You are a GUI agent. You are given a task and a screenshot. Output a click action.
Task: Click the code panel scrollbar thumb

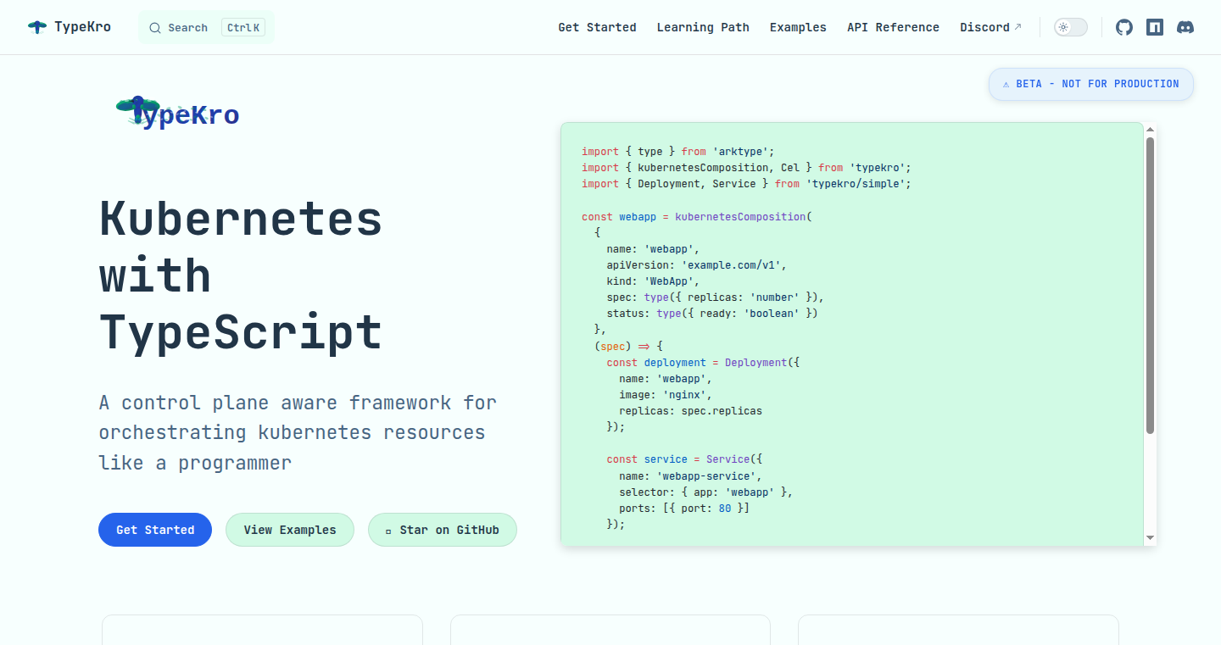coord(1151,286)
